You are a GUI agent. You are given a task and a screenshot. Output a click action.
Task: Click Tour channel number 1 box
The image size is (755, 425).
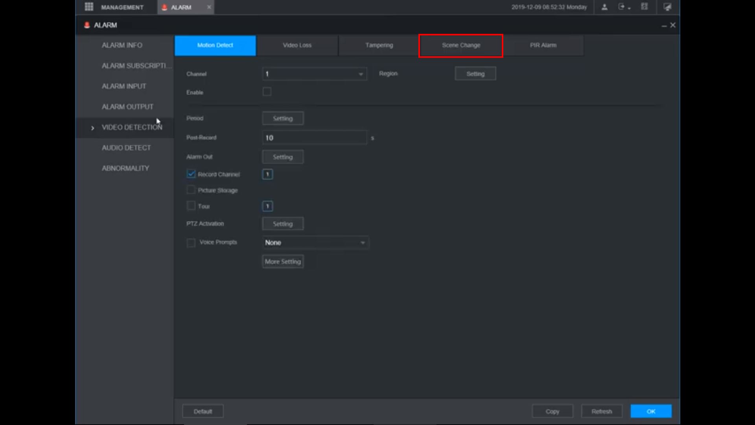coord(267,206)
